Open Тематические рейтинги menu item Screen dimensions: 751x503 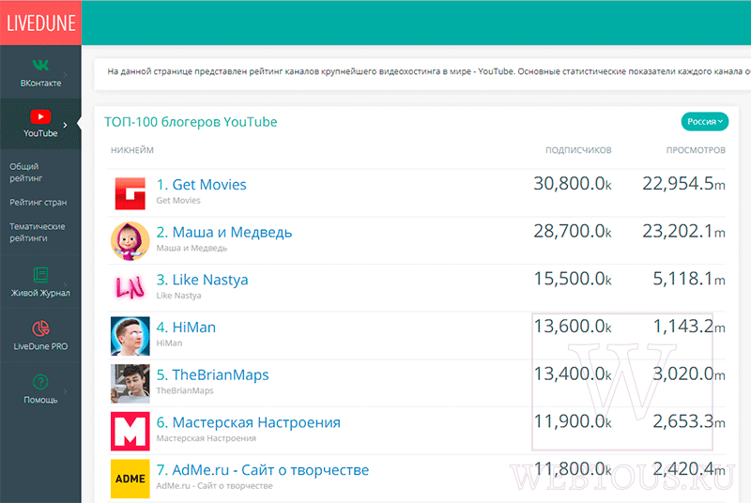point(38,232)
